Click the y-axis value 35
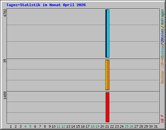Viewport: 166px width, 130px height. pyautogui.click(x=5, y=61)
